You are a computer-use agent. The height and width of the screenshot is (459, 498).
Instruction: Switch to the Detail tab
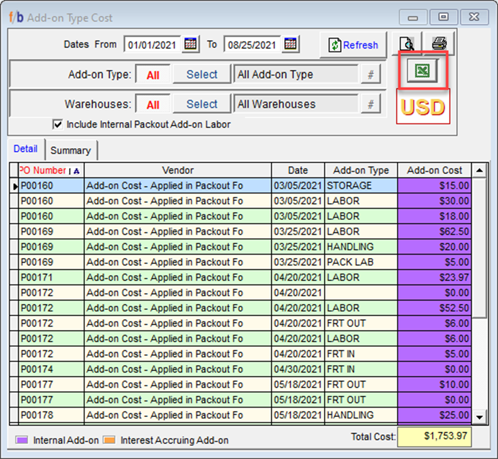[25, 149]
